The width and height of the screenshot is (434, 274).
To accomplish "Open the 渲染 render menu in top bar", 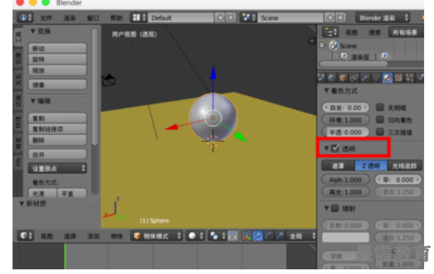I will click(x=69, y=18).
